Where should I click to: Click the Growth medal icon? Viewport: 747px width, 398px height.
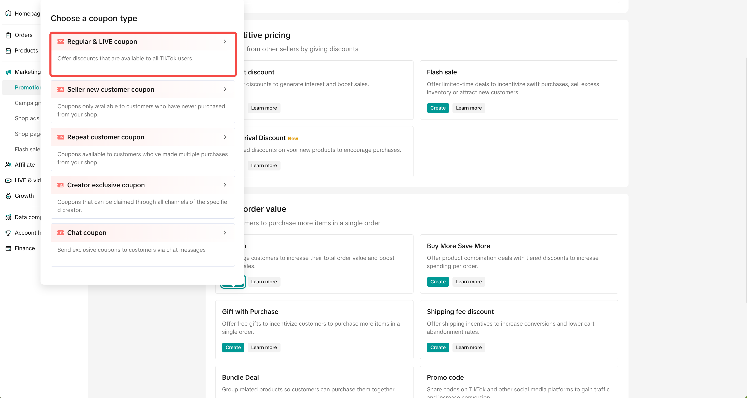tap(8, 196)
